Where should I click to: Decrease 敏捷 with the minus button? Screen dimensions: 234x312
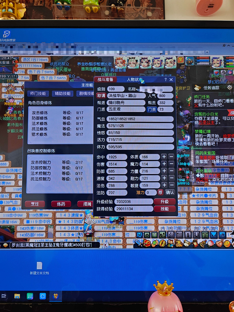pos(171,185)
